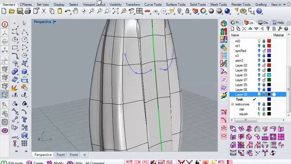Viewport: 291px width, 164px height.
Task: Open the color wheel icon in toolbar
Action: 203,11
